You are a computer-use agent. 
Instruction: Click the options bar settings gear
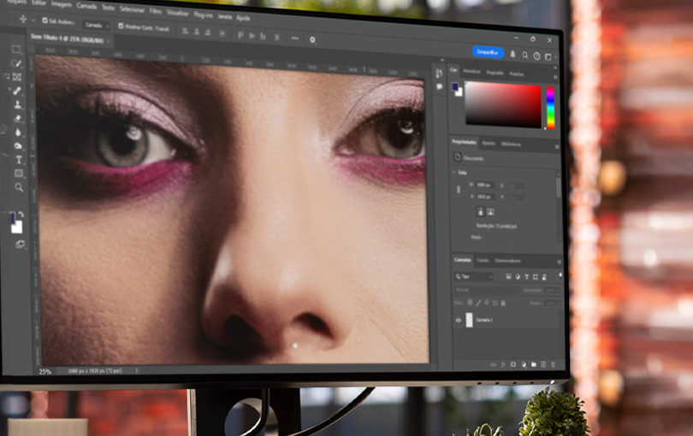pos(312,39)
